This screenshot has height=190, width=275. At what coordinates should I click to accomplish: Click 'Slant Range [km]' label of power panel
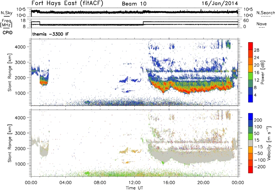[x=10, y=72]
